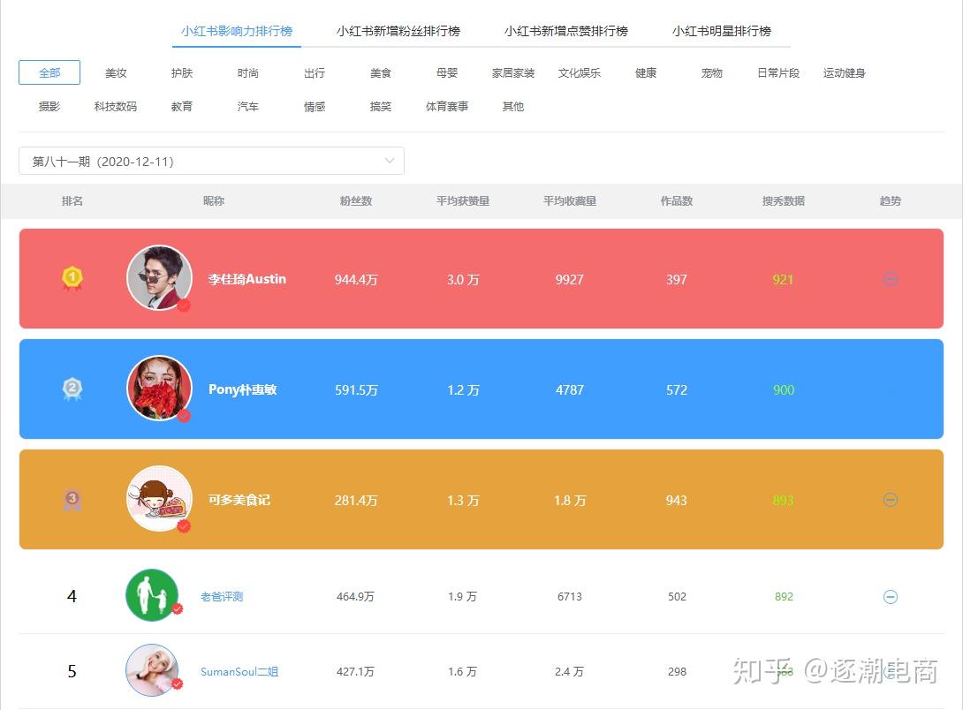Switch to 小红书明星排行榜 tab

point(721,31)
